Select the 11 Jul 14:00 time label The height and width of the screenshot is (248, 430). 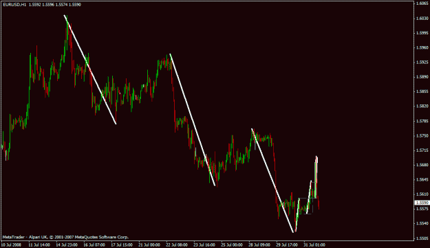(x=39, y=245)
